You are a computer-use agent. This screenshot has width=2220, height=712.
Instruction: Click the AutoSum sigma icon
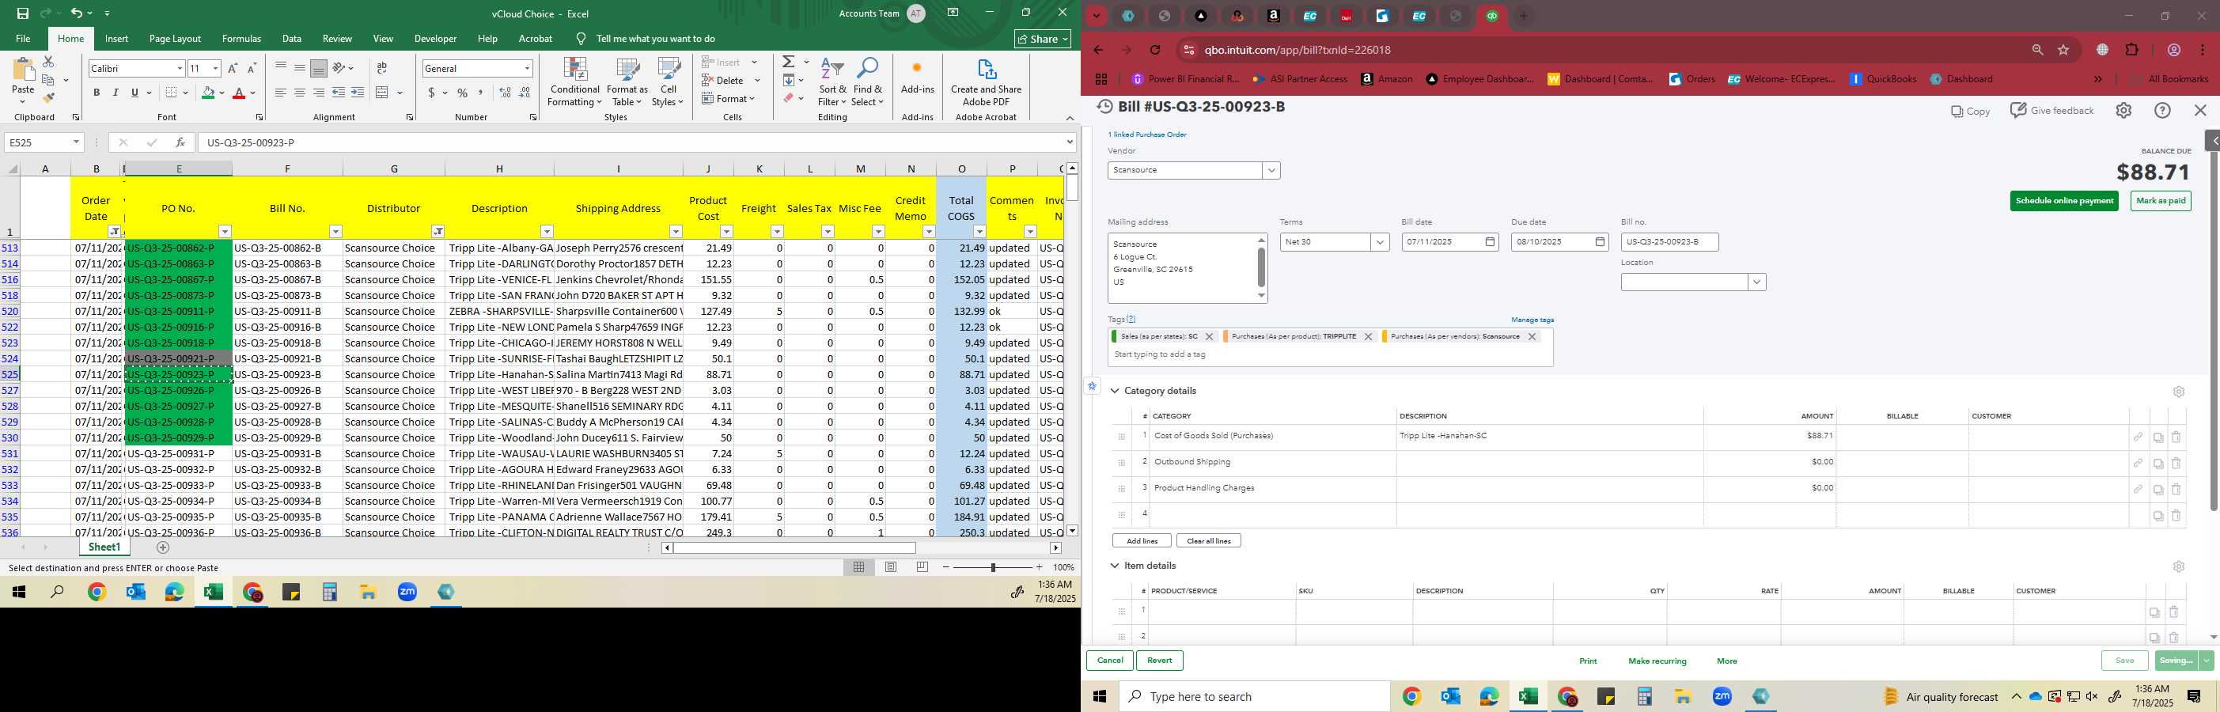(x=788, y=62)
